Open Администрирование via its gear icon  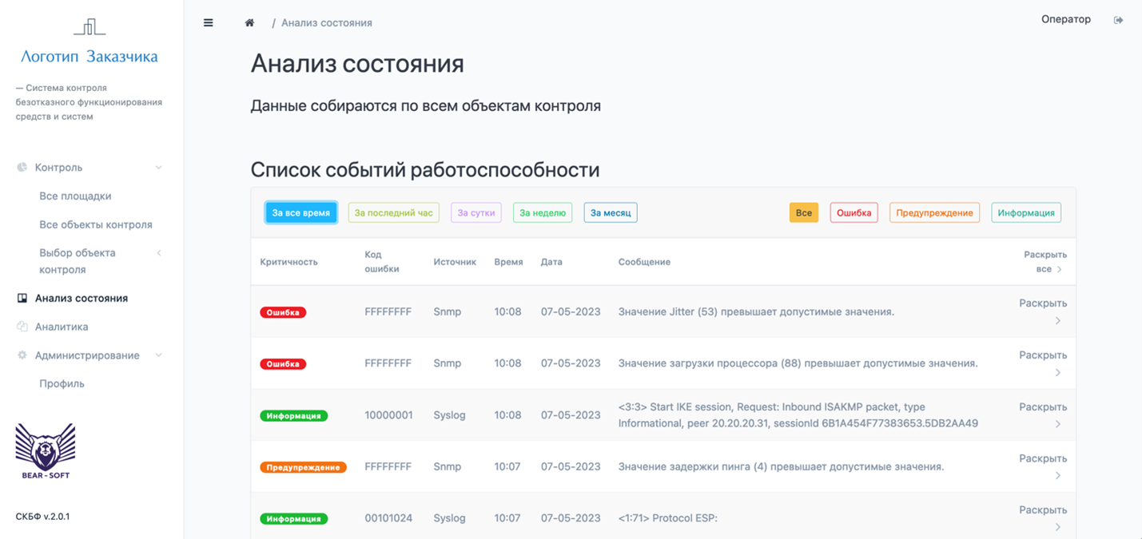coord(20,355)
